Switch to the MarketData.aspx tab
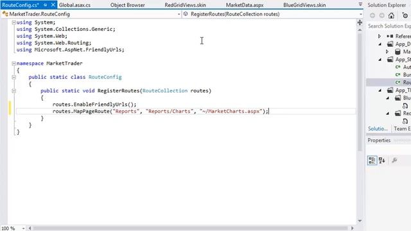 click(245, 5)
